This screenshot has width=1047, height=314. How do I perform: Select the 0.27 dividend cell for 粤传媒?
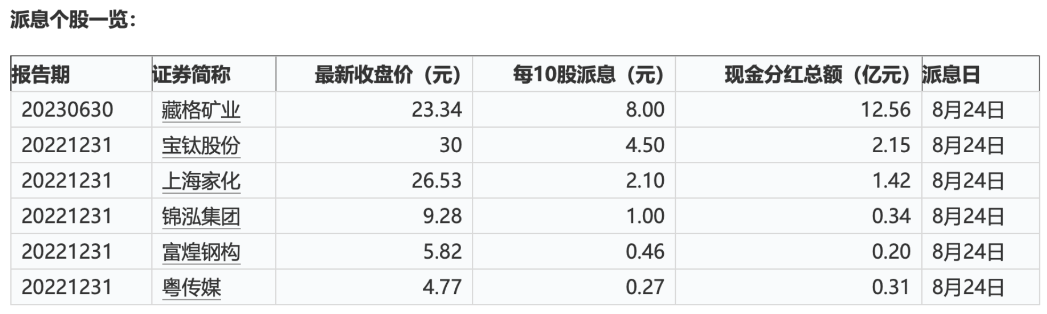point(645,287)
